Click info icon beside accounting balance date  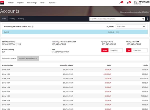pyautogui.click(x=32, y=26)
